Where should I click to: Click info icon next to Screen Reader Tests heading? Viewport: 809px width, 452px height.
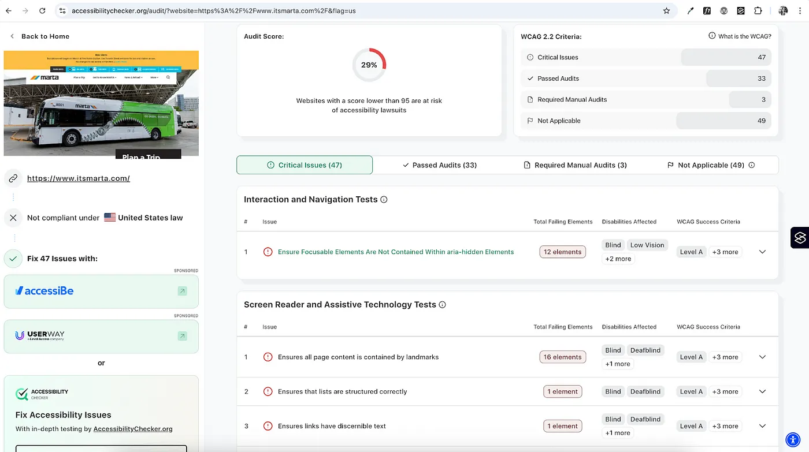pyautogui.click(x=443, y=305)
